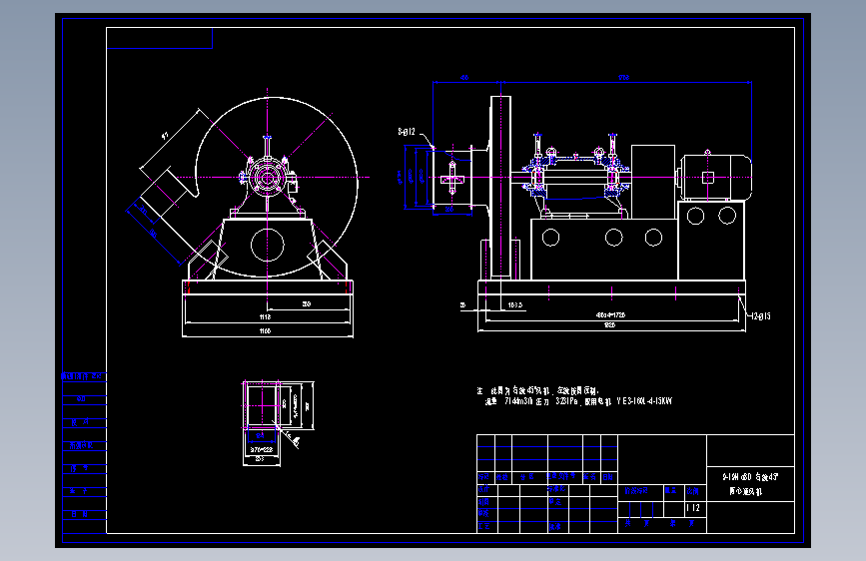Image resolution: width=866 pixels, height=561 pixels.
Task: Click the "3231Pa" pressure value in the note
Action: 566,401
